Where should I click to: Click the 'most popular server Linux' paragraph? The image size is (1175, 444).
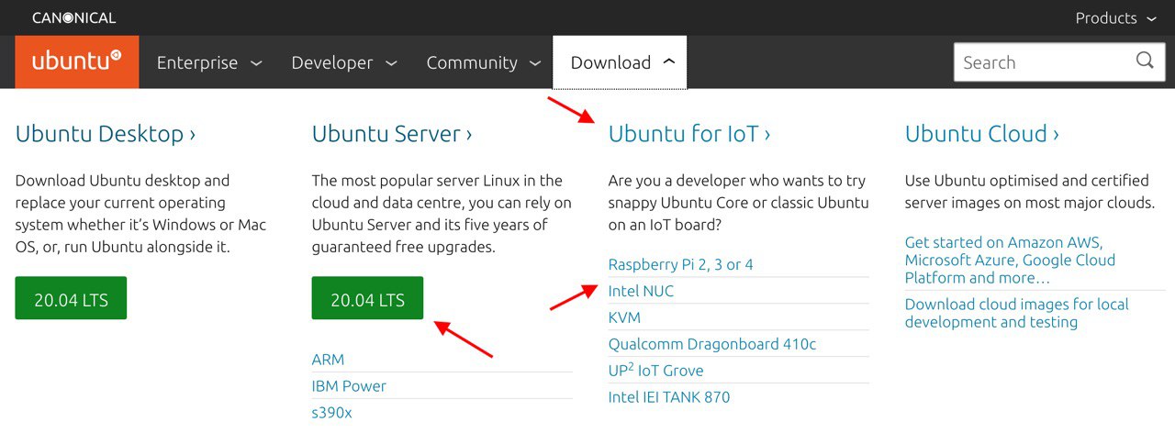442,214
